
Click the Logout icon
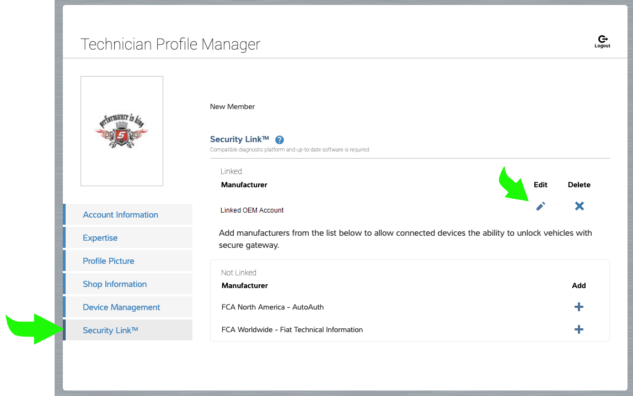[602, 40]
